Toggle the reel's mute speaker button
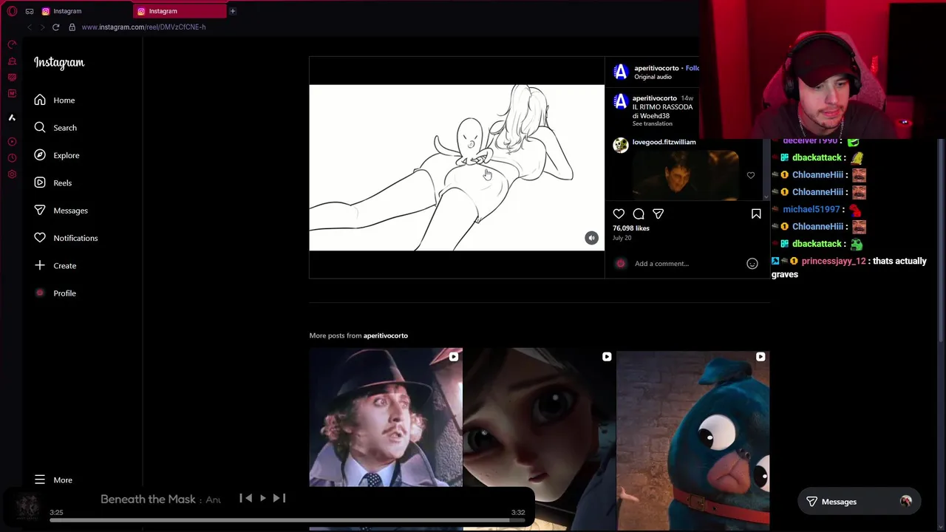946x532 pixels. 591,238
